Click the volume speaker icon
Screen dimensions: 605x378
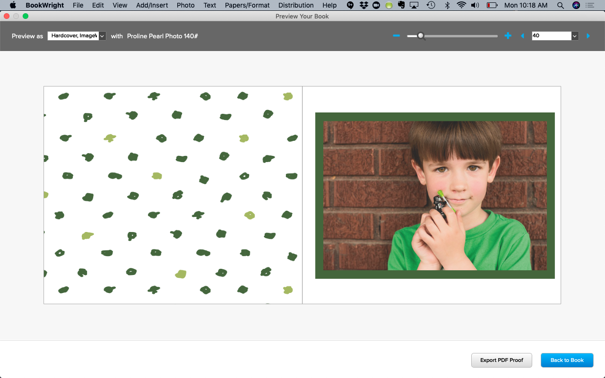pyautogui.click(x=475, y=5)
